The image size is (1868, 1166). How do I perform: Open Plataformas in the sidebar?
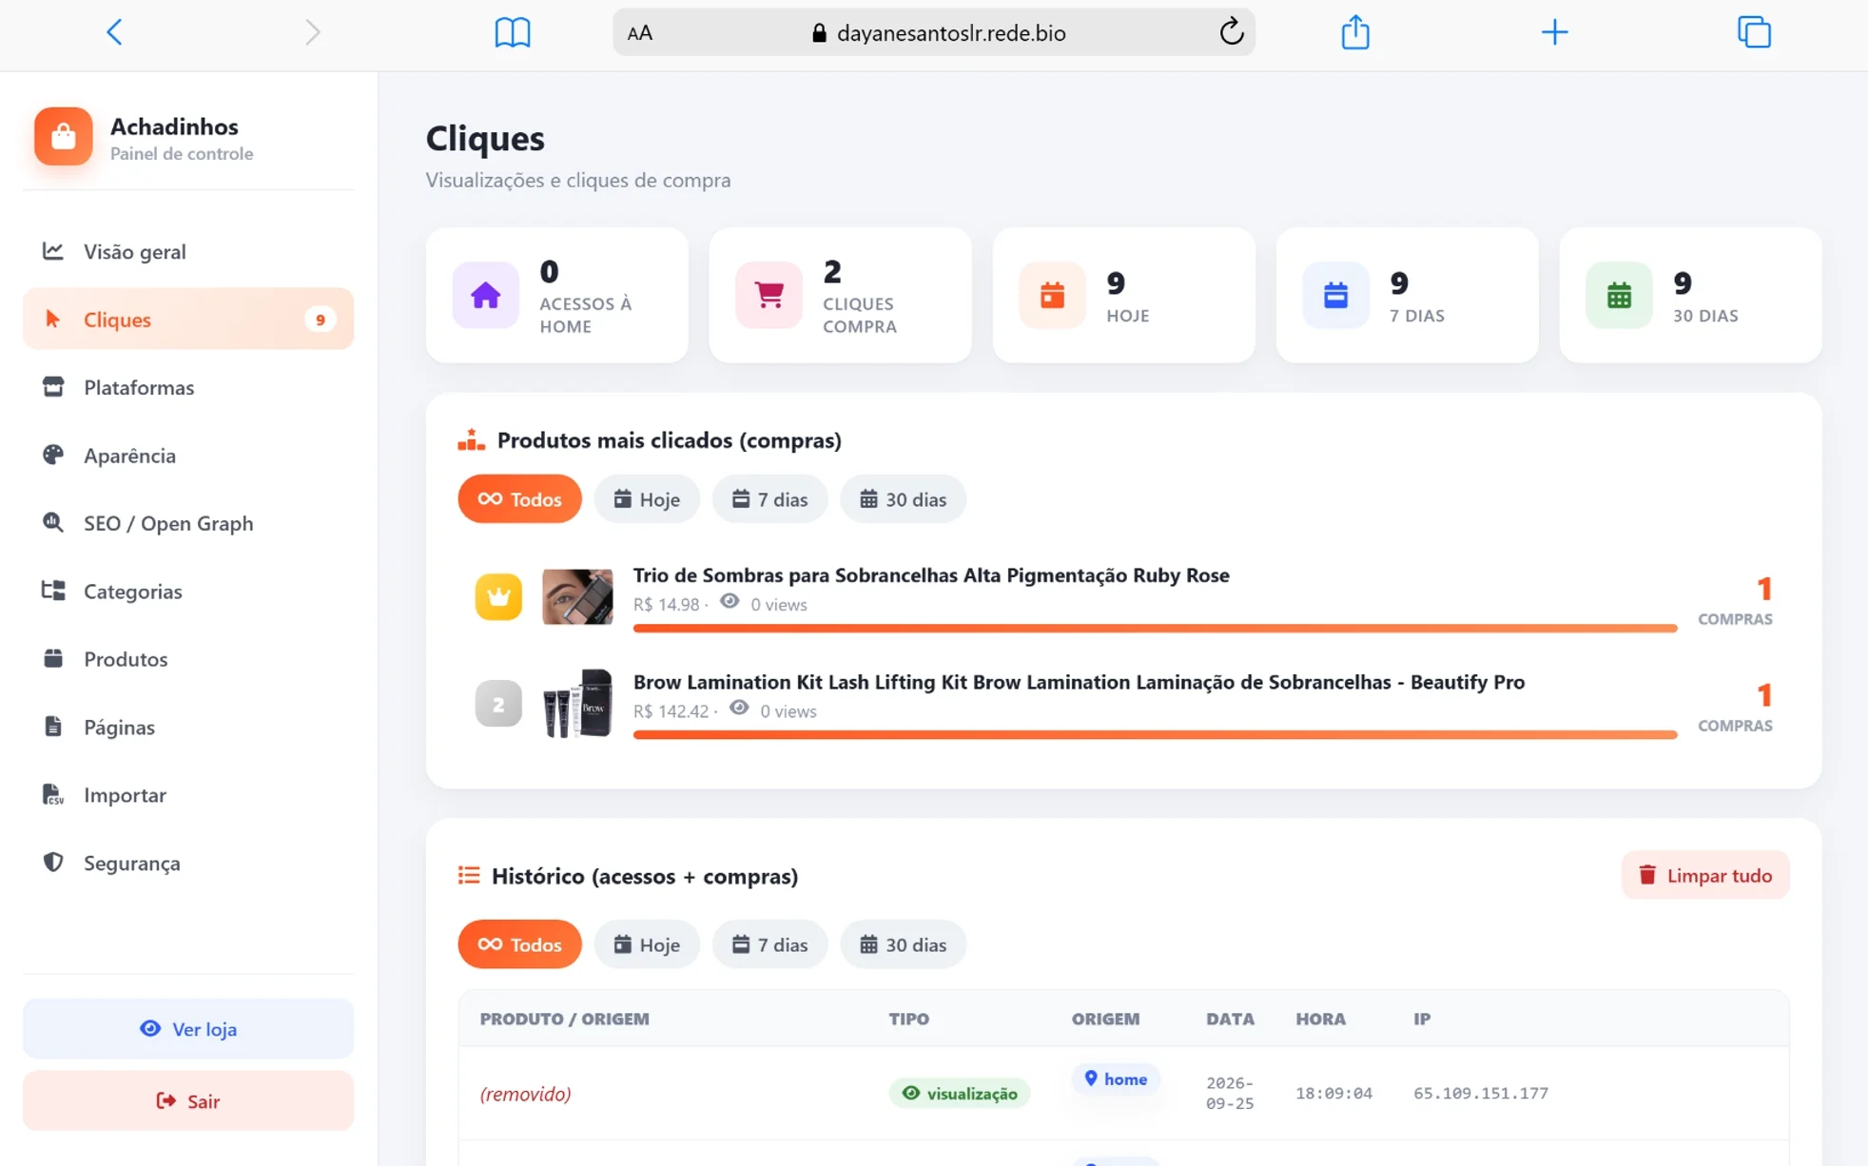click(x=188, y=387)
